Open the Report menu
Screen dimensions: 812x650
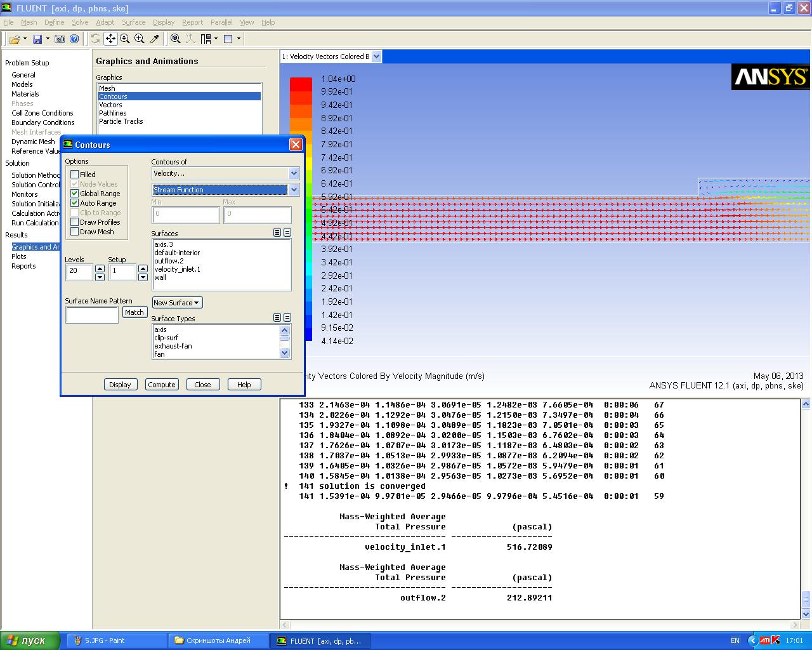[x=193, y=22]
